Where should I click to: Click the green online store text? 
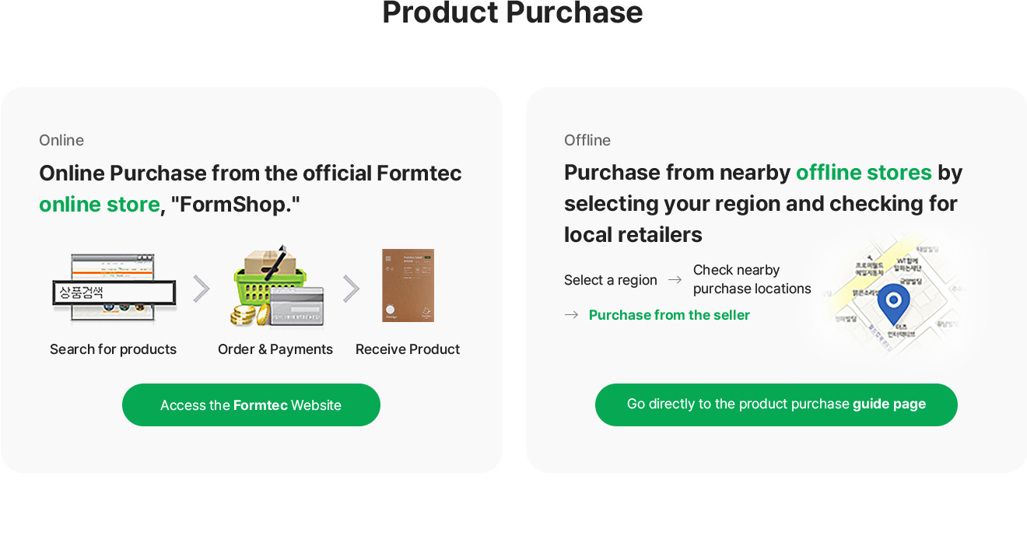(100, 205)
